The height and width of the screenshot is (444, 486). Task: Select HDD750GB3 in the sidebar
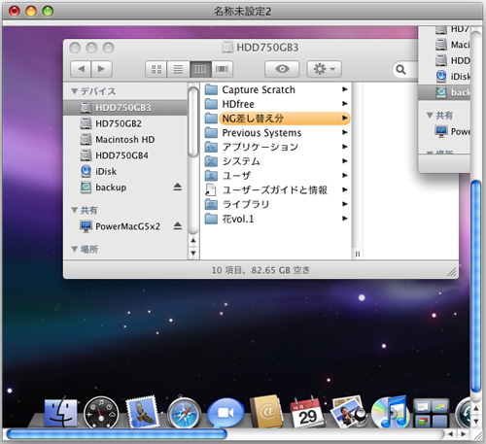click(125, 107)
